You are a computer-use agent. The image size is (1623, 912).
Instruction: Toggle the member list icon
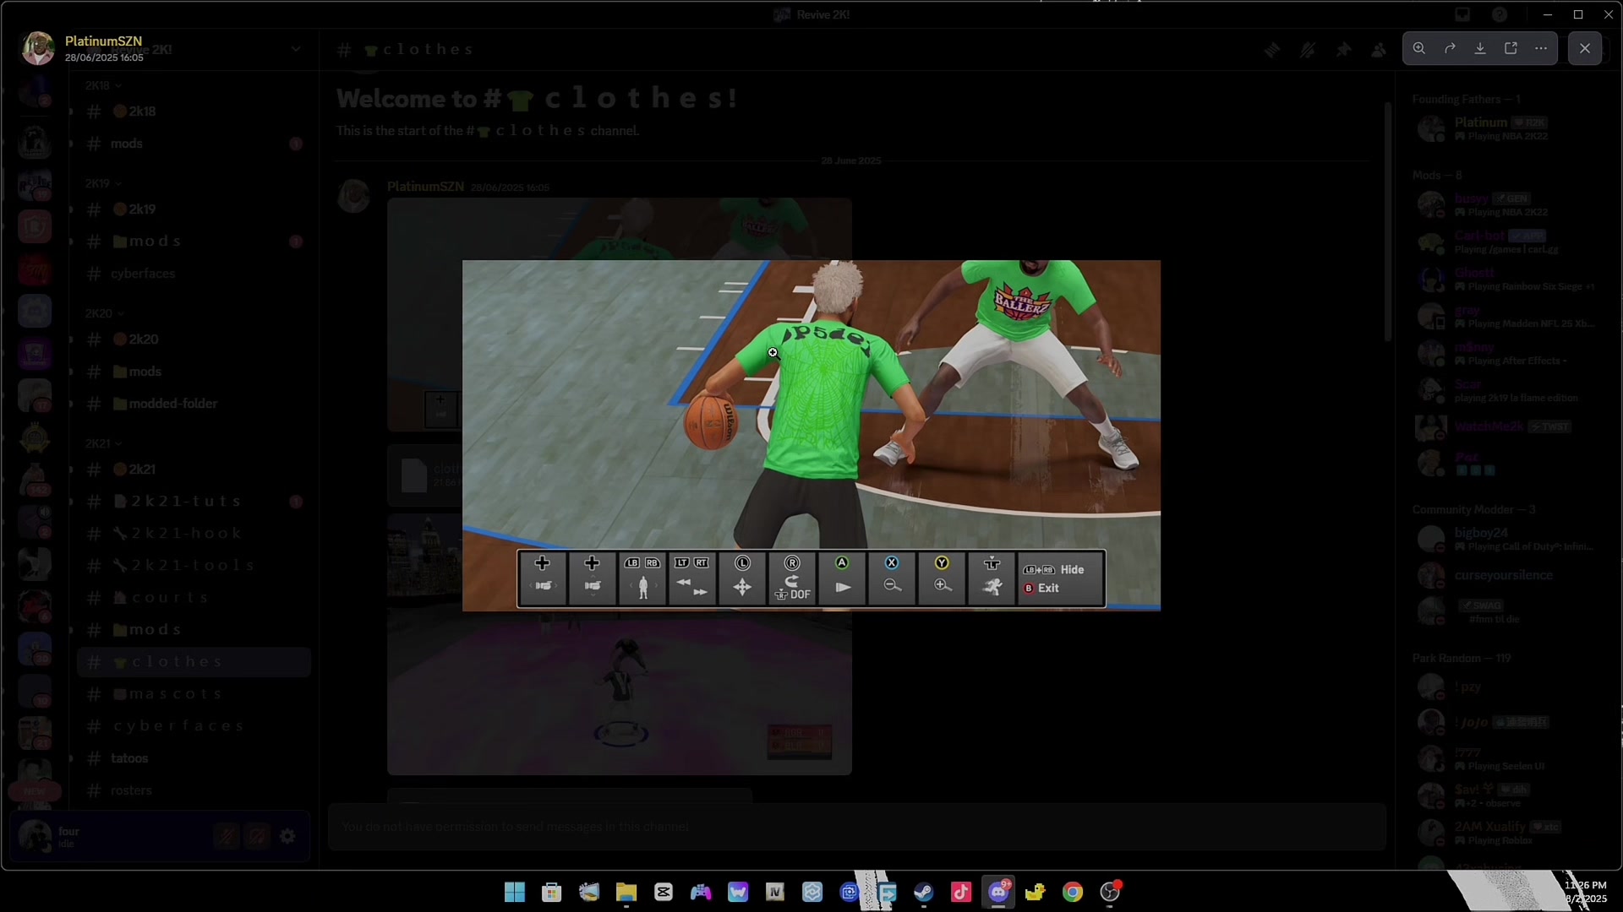1379,51
